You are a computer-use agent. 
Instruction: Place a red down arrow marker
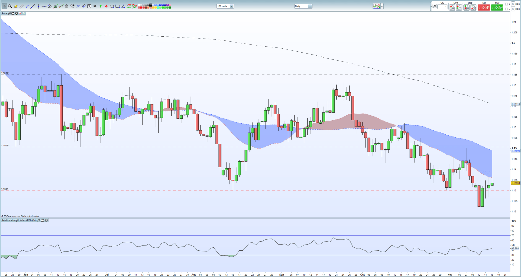coord(106,6)
